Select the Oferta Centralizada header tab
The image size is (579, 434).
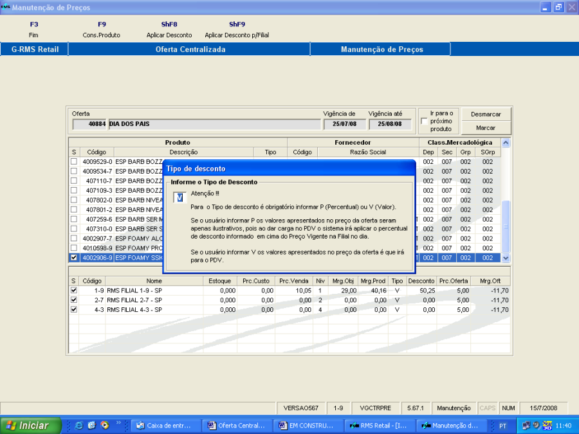pyautogui.click(x=190, y=49)
